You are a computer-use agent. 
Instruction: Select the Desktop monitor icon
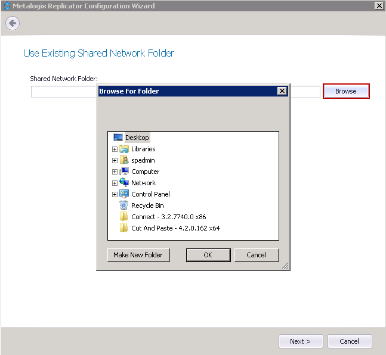pyautogui.click(x=118, y=138)
